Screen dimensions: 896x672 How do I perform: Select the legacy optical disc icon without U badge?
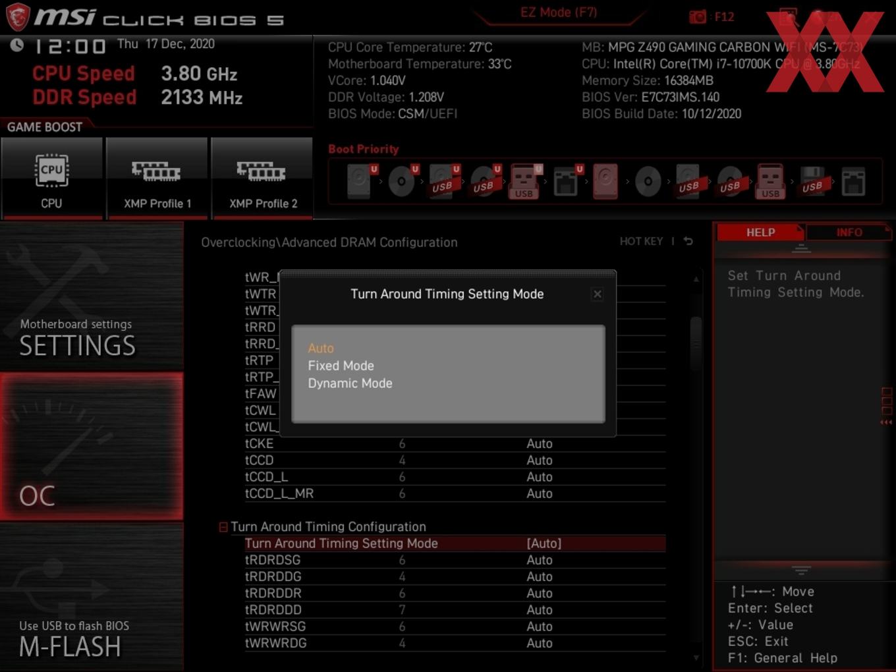(x=648, y=181)
